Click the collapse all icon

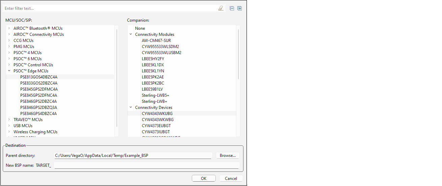(232, 8)
